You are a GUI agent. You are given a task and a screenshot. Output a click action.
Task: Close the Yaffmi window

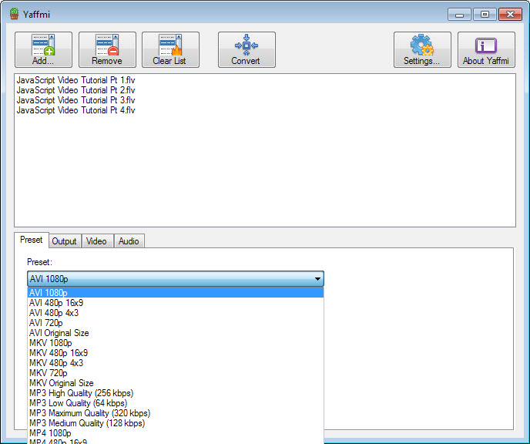(x=511, y=14)
